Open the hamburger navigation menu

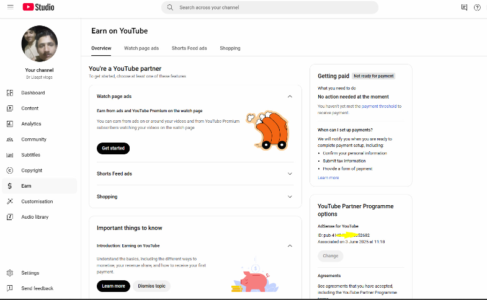11,7
